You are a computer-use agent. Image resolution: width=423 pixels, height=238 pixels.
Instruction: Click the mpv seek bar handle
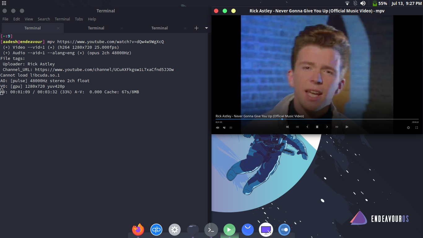pyautogui.click(x=282, y=119)
